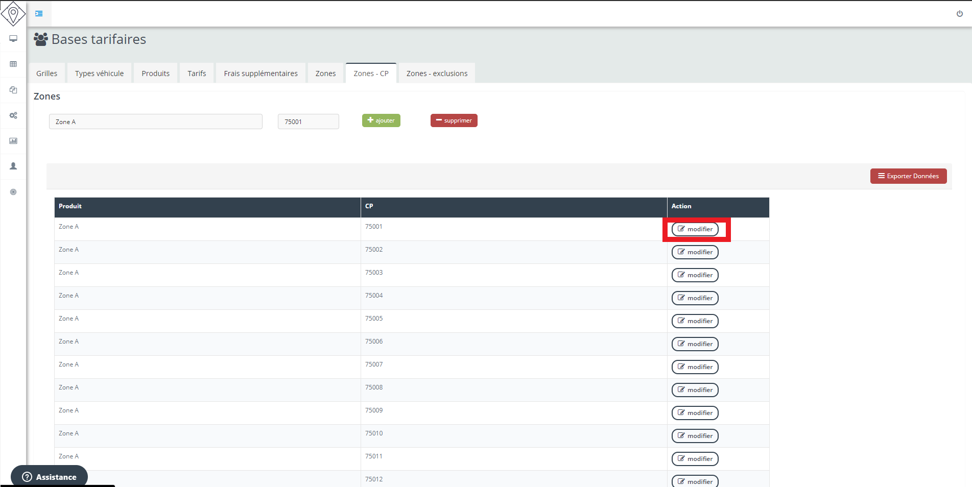
Task: Click the target circle sidebar icon
Action: tap(13, 192)
